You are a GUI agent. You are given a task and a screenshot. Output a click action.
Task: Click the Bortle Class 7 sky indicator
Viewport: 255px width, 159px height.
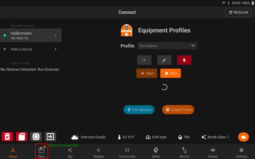[215, 137]
